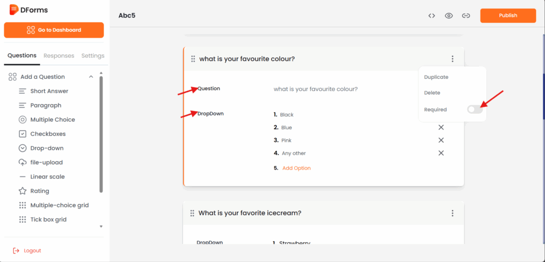Toggle the Required switch on
545x262 pixels.
pyautogui.click(x=474, y=109)
